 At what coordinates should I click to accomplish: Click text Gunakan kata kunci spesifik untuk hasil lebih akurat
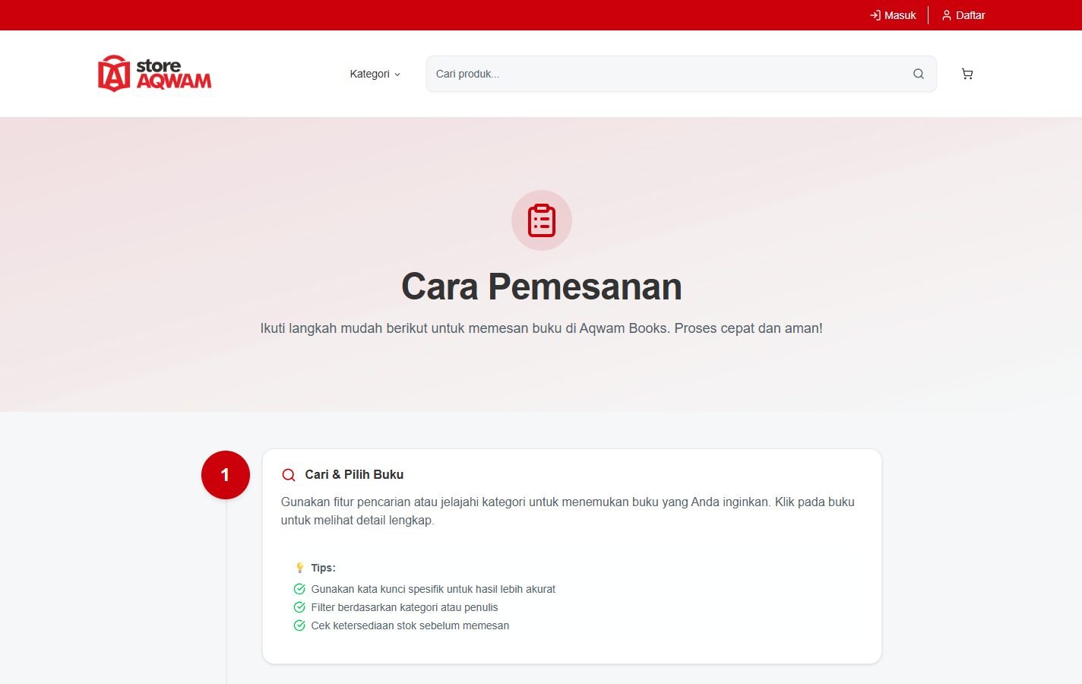pyautogui.click(x=433, y=589)
